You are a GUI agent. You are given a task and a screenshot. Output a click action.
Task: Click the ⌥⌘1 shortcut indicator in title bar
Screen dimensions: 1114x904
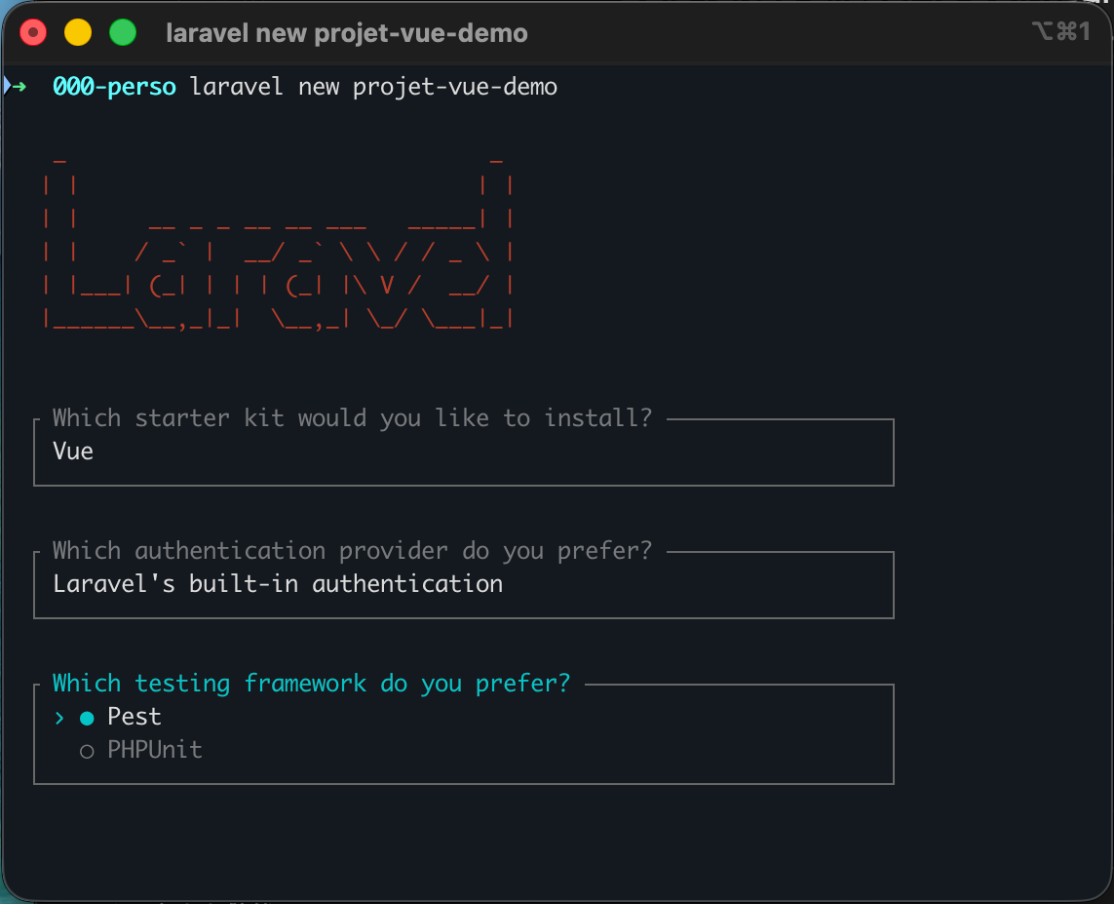coord(1059,32)
